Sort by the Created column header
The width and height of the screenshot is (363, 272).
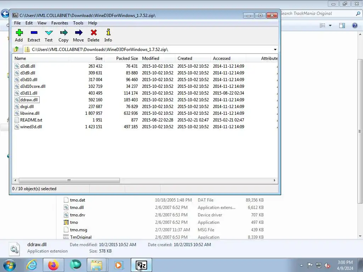click(x=193, y=58)
